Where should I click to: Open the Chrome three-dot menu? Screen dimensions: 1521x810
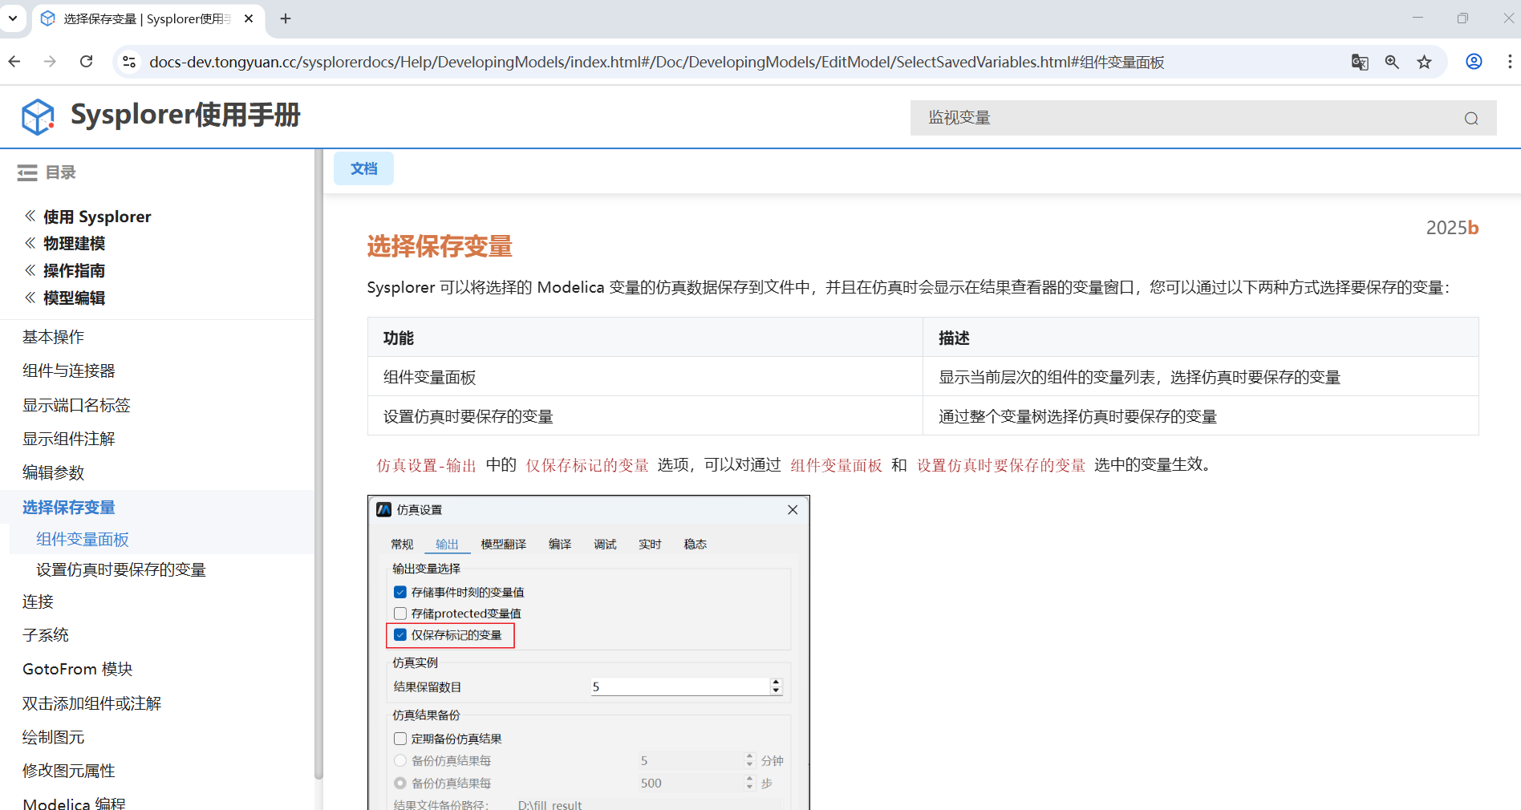point(1509,62)
